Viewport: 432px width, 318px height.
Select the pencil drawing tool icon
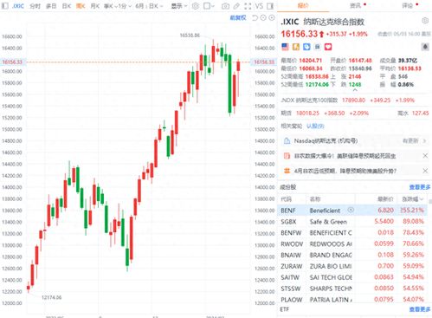tap(236, 6)
